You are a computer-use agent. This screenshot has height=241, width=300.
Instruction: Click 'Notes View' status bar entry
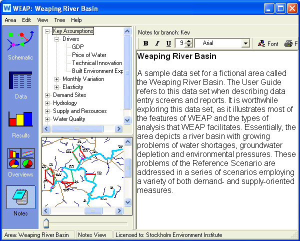(x=92, y=235)
